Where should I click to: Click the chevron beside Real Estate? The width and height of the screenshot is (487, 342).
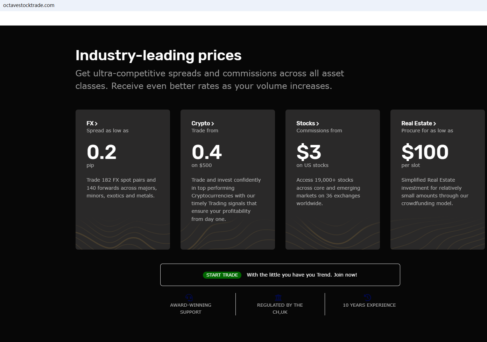pyautogui.click(x=435, y=124)
